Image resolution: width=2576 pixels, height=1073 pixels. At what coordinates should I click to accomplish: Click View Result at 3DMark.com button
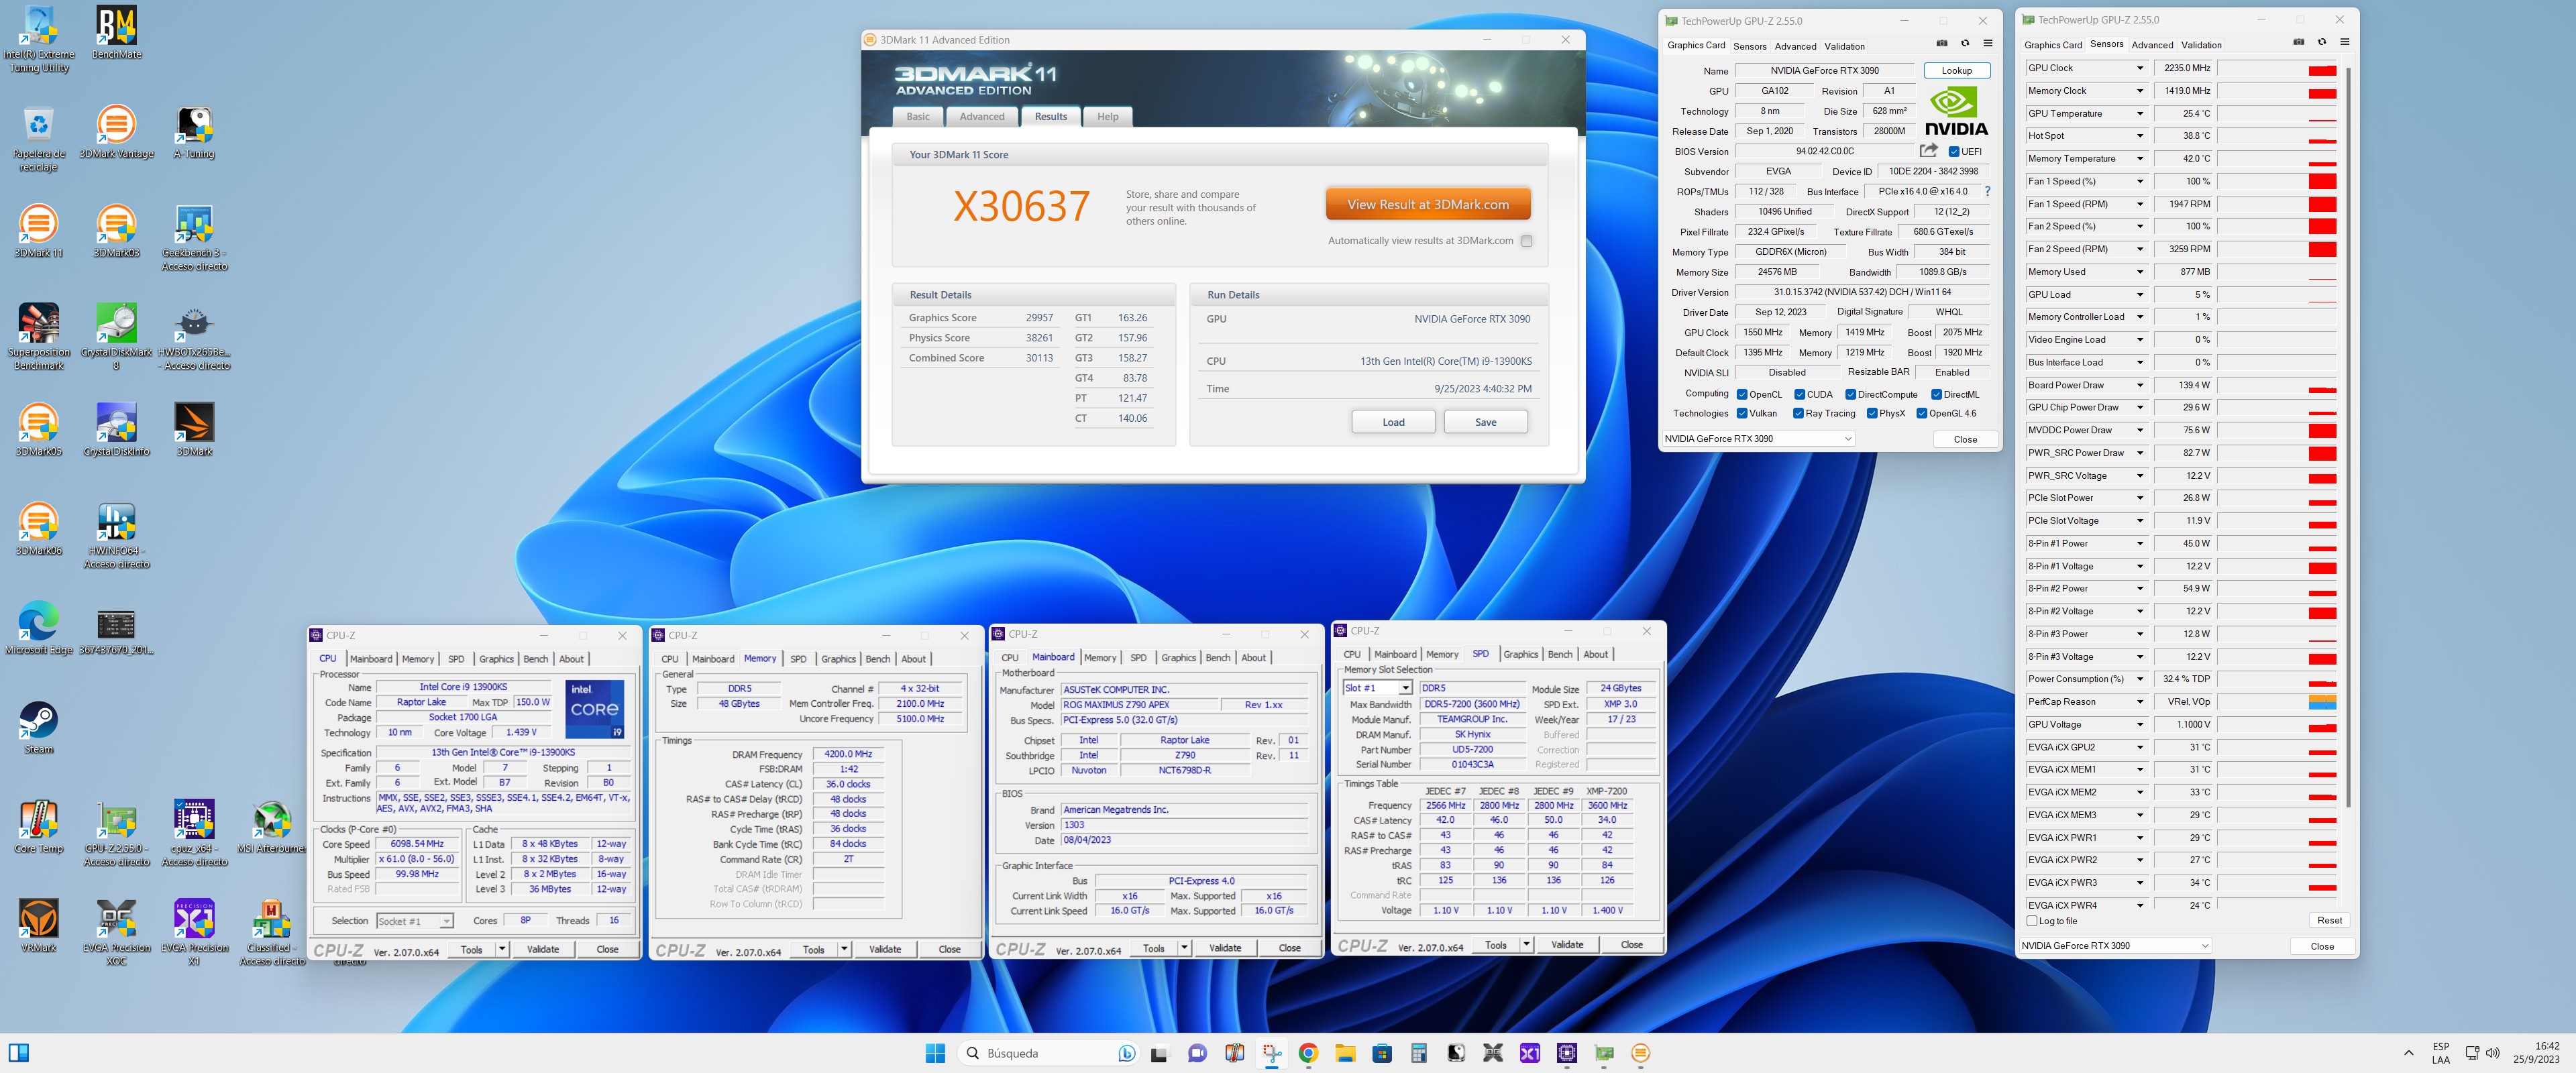coord(1428,204)
